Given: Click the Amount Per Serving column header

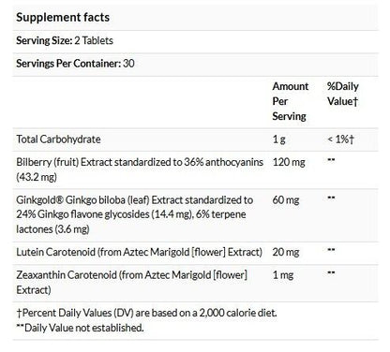Looking at the screenshot, I should 291,101.
